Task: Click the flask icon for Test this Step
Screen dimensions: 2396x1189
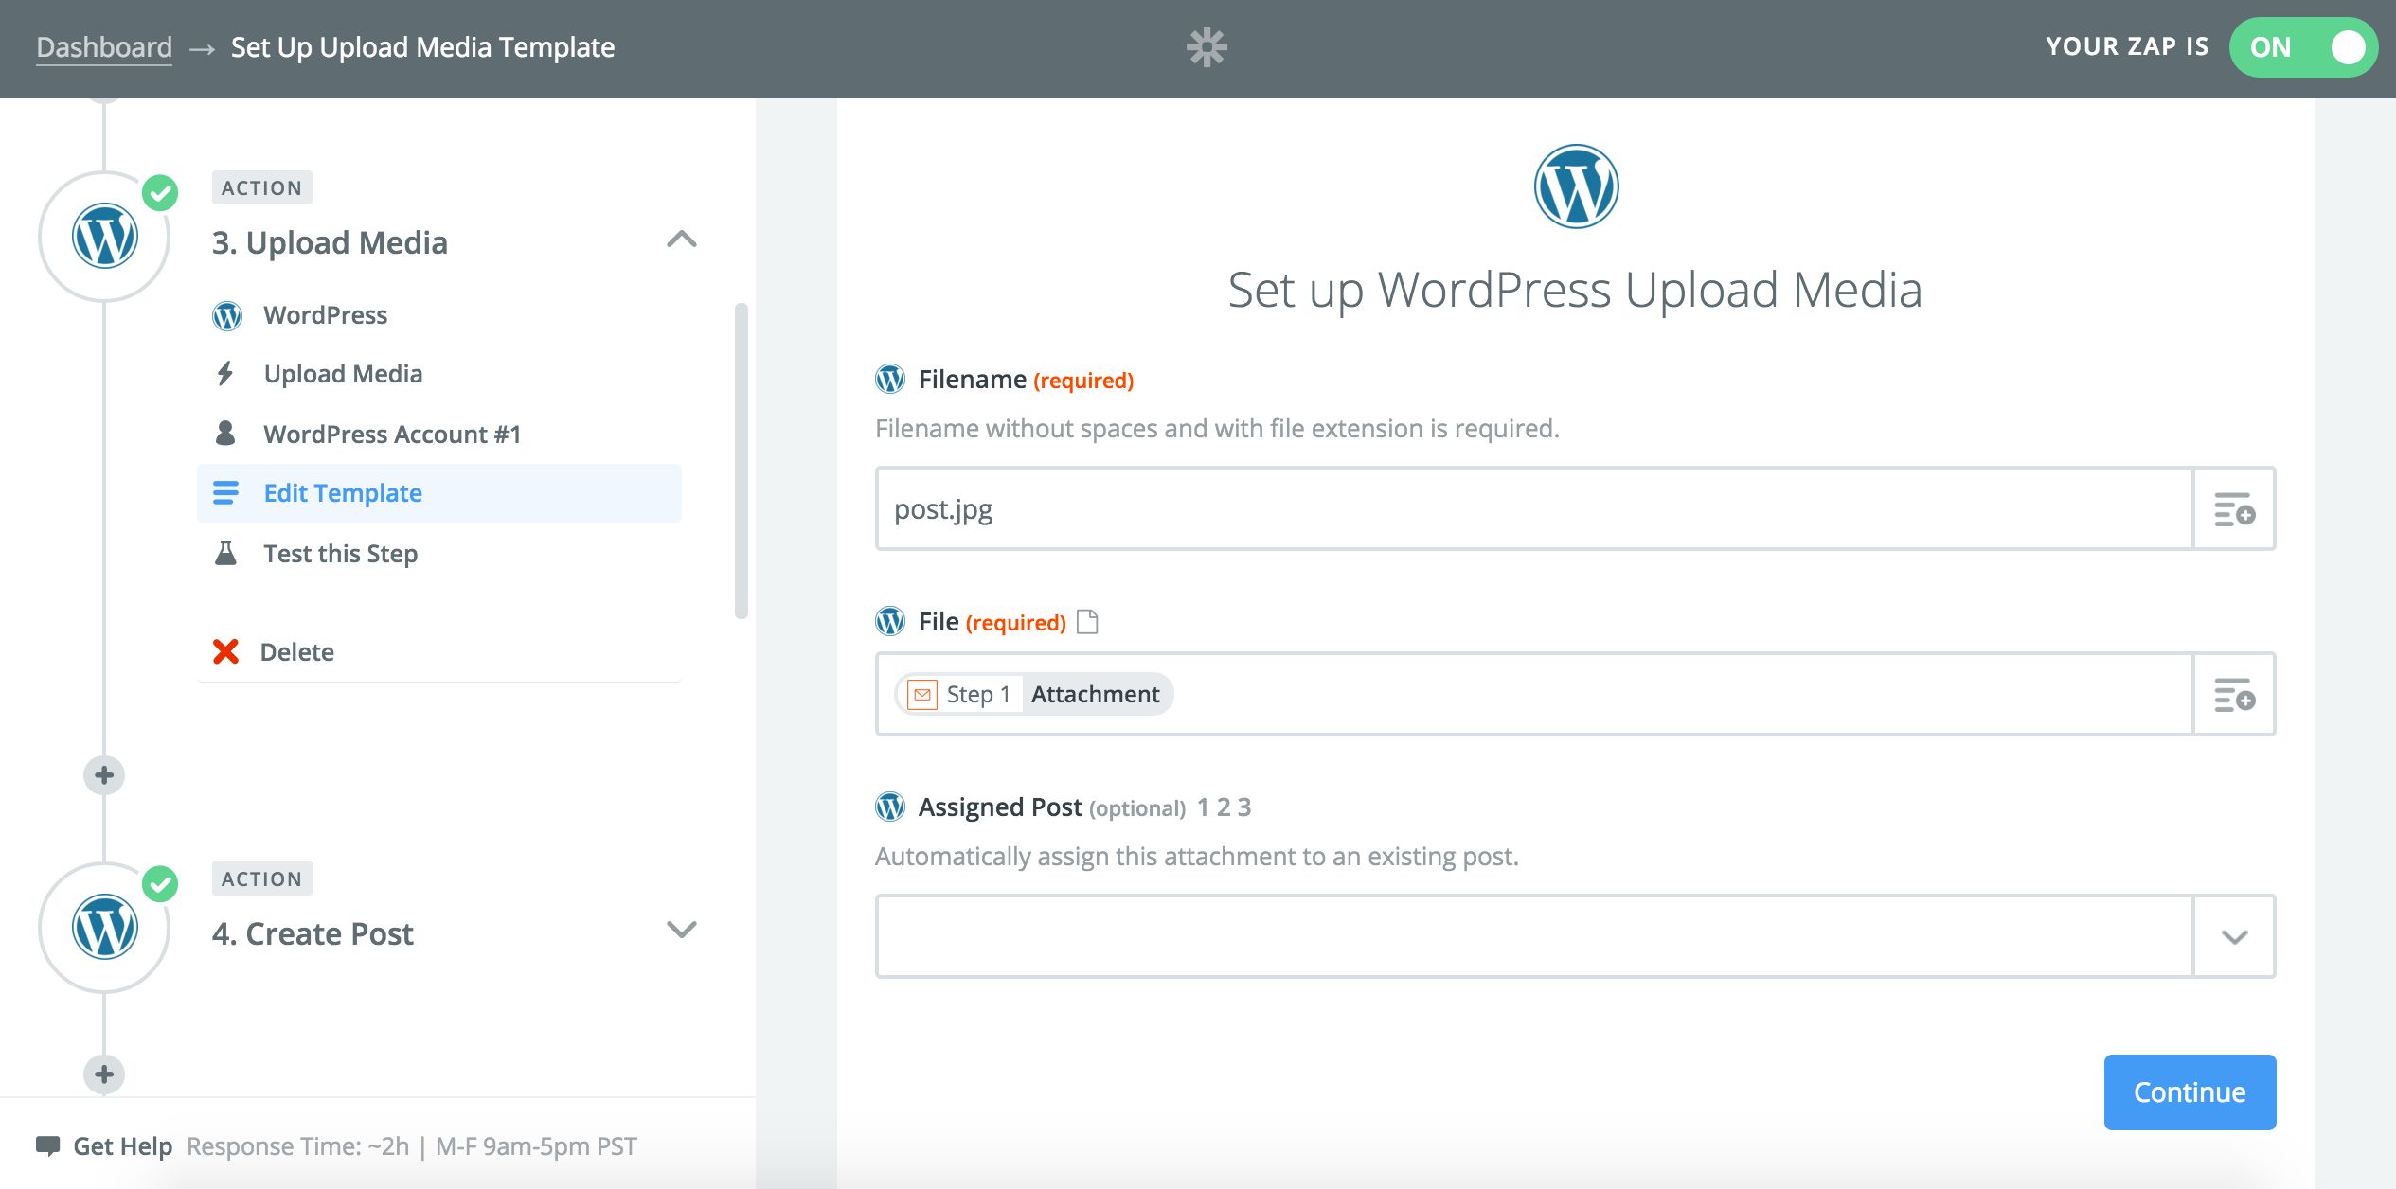Action: pos(225,554)
